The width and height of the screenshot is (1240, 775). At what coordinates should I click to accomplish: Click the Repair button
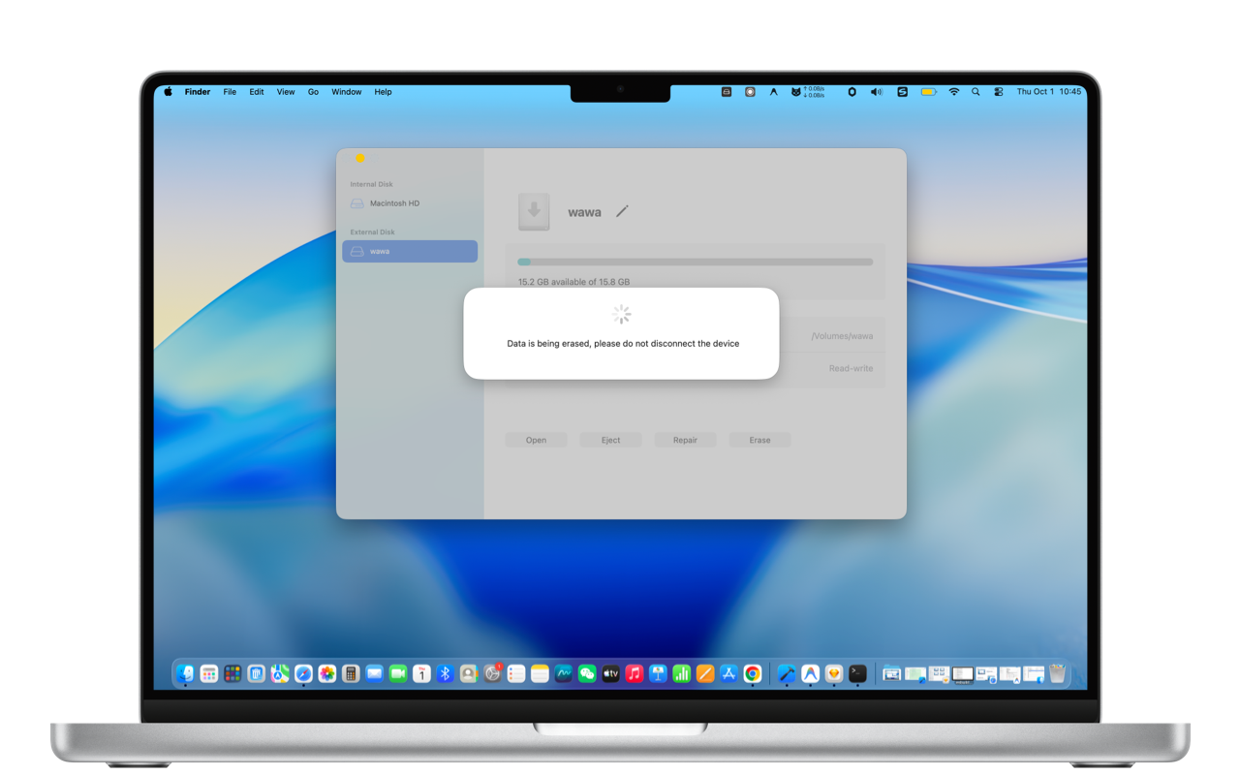point(685,440)
